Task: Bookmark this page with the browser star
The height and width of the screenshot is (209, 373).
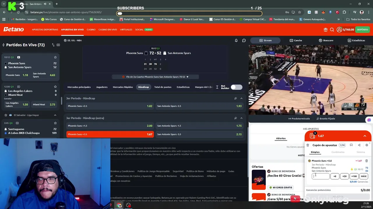Action: 300,12
